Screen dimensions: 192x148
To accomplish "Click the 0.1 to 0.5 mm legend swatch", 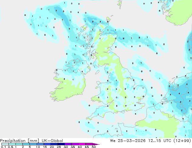I will point(5,144).
